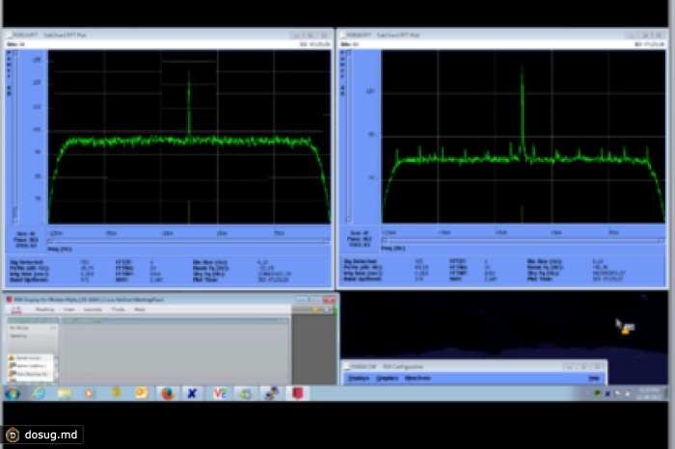Open the participant panel options dropdown
675x449 pixels.
pyautogui.click(x=53, y=329)
